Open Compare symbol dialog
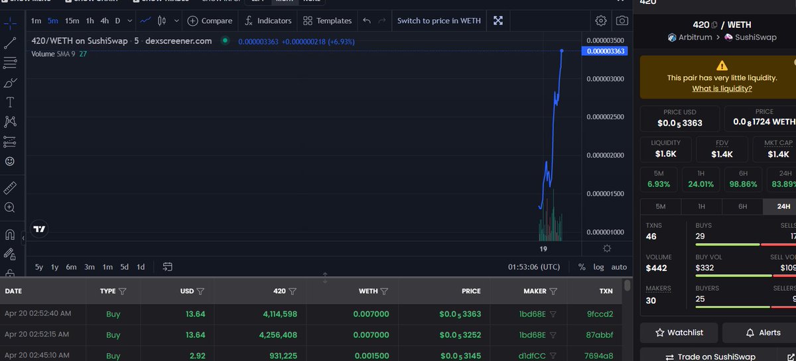 coord(210,21)
